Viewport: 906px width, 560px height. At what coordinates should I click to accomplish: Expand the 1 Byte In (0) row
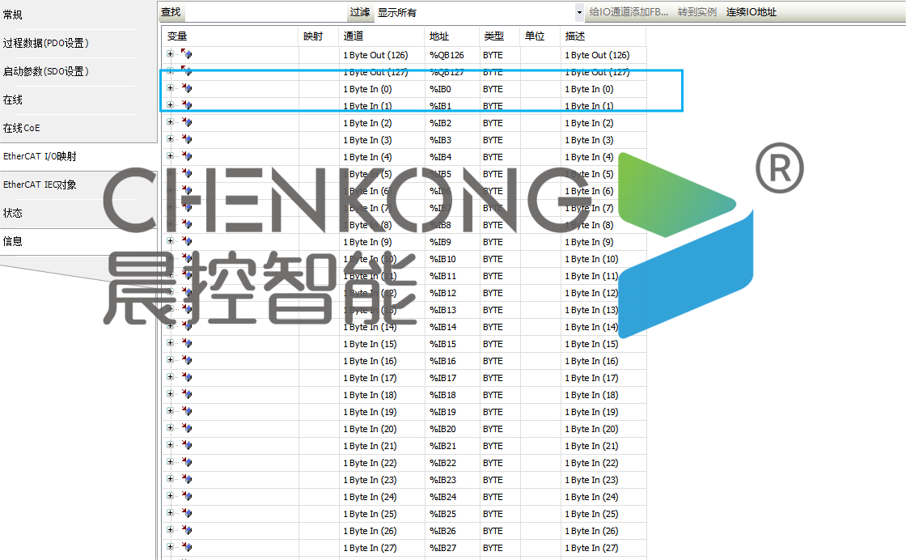170,88
